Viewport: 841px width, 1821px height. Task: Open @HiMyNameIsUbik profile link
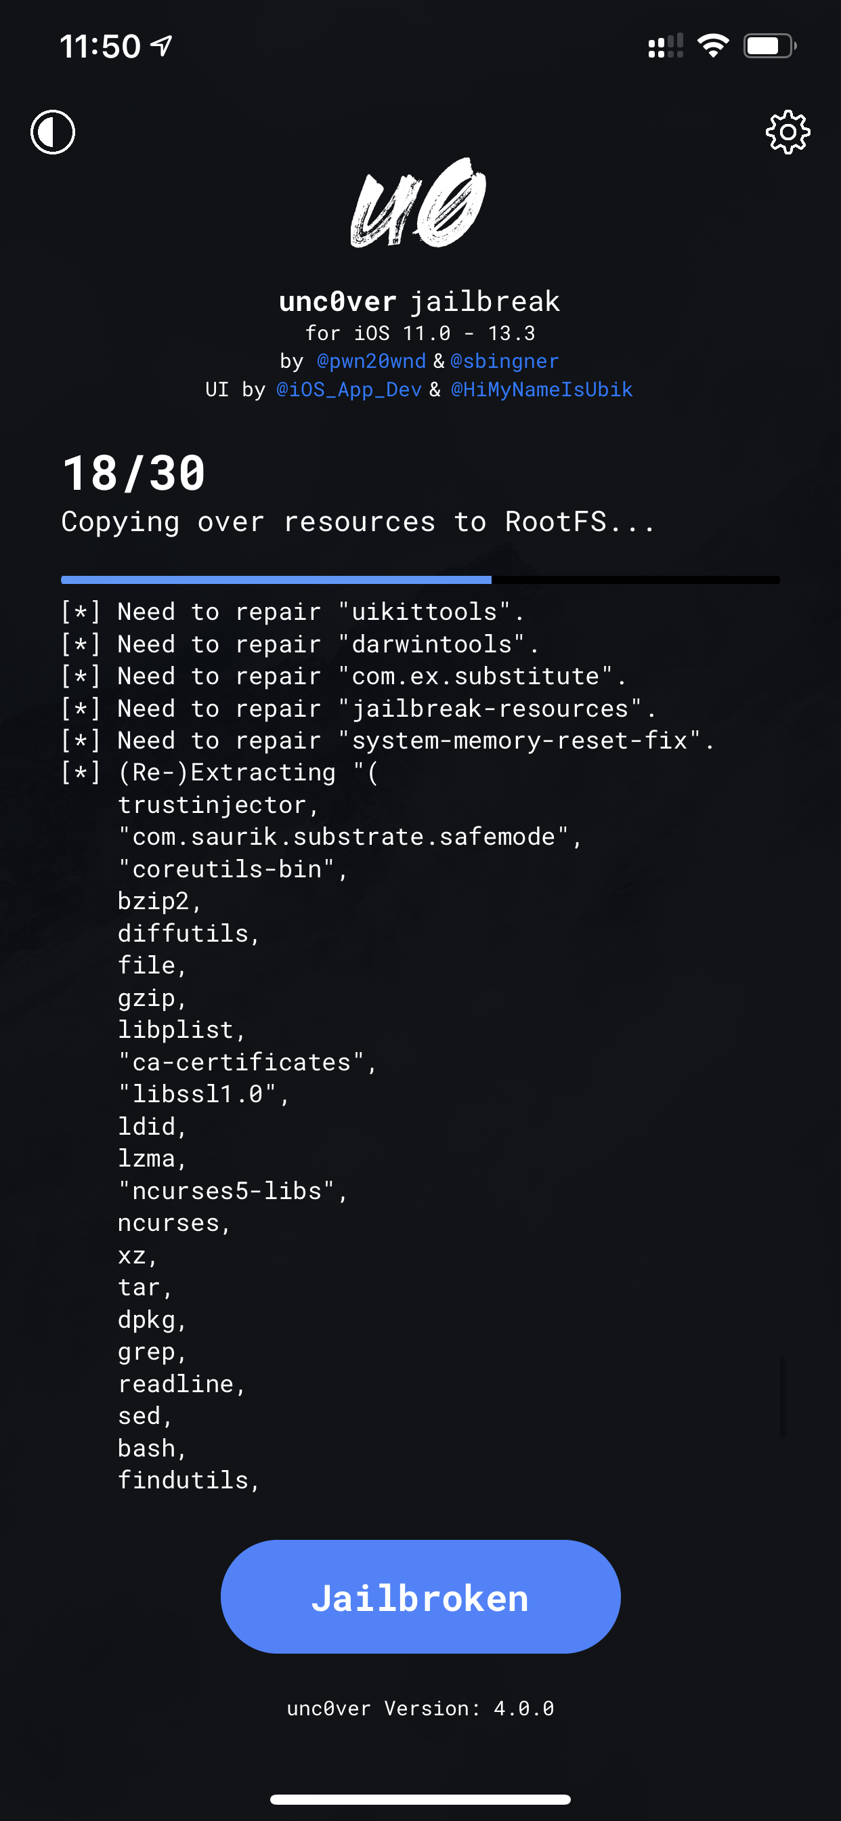click(x=542, y=390)
